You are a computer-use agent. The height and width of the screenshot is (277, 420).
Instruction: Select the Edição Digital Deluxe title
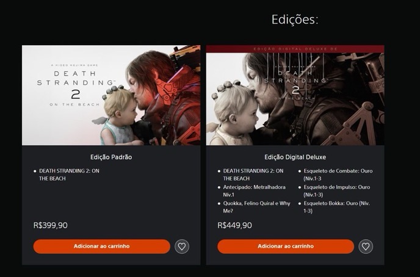(x=295, y=157)
